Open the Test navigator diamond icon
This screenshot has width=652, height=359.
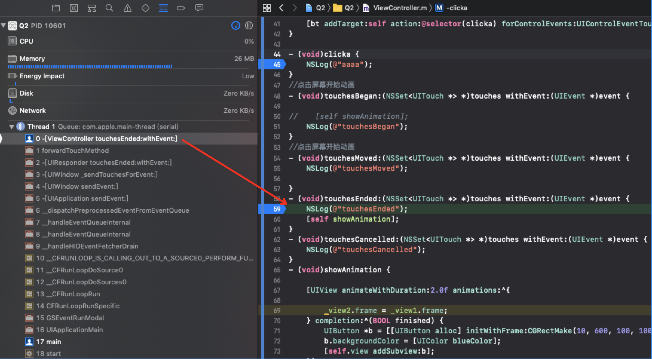[x=146, y=8]
